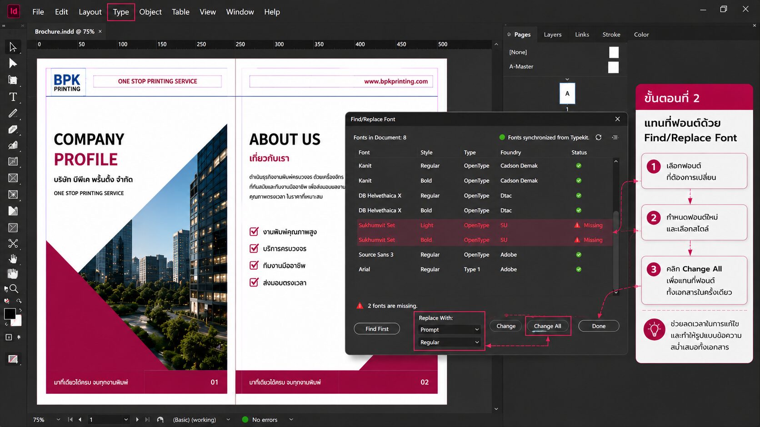Open the zoom level dropdown arrow

pyautogui.click(x=58, y=420)
